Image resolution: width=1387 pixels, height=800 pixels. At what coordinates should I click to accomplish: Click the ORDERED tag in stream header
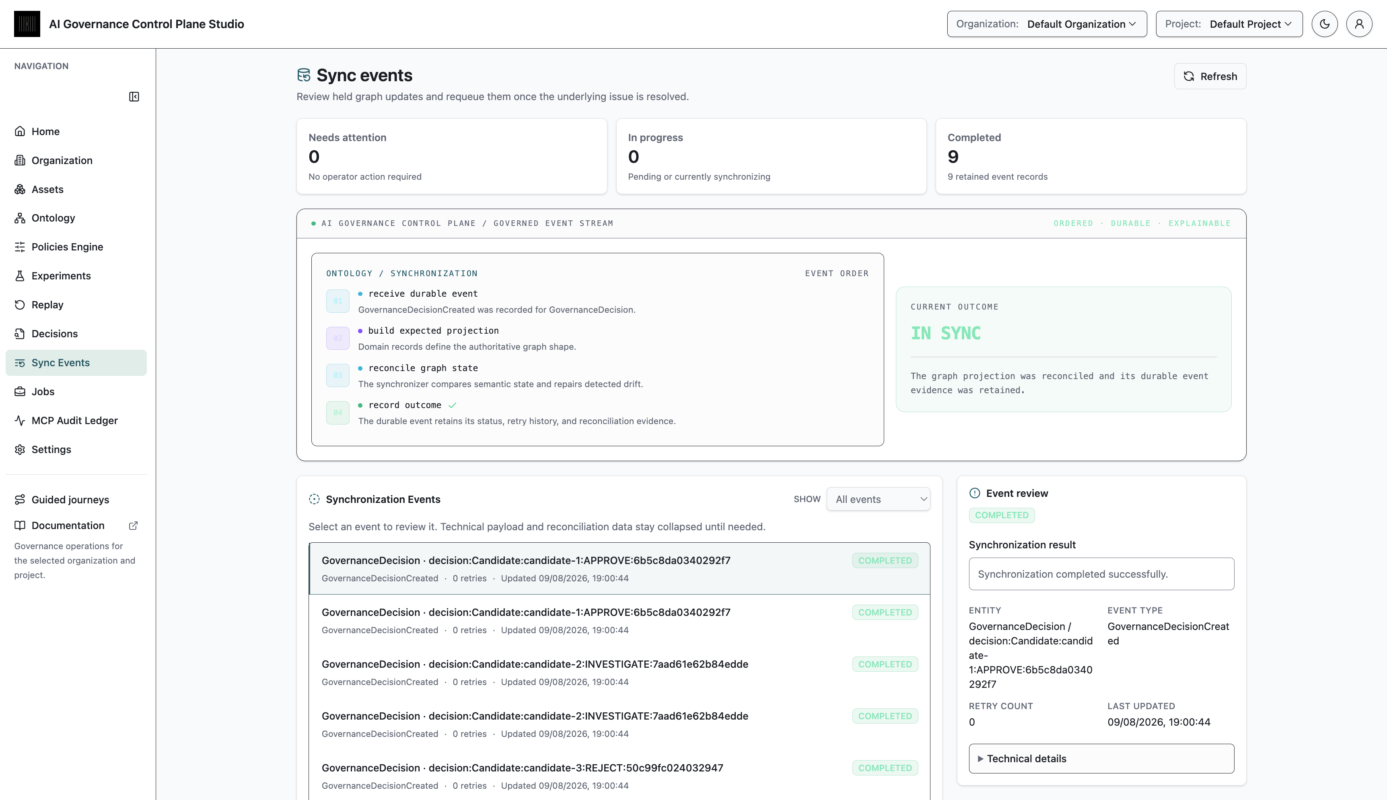1073,223
